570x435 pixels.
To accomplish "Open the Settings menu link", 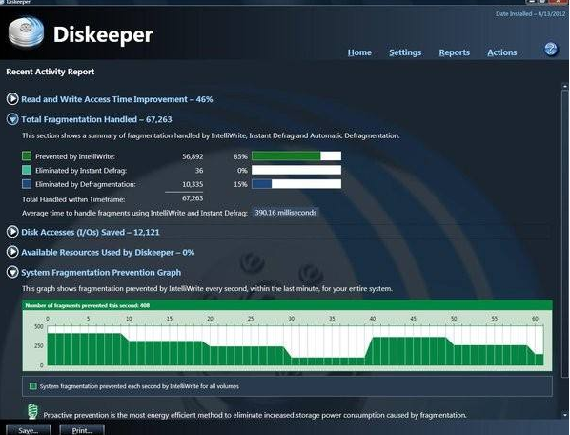I will tap(405, 52).
